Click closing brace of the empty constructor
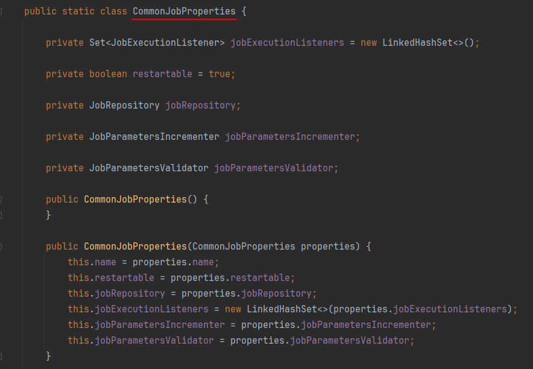Viewport: 533px width, 369px height. (48, 215)
